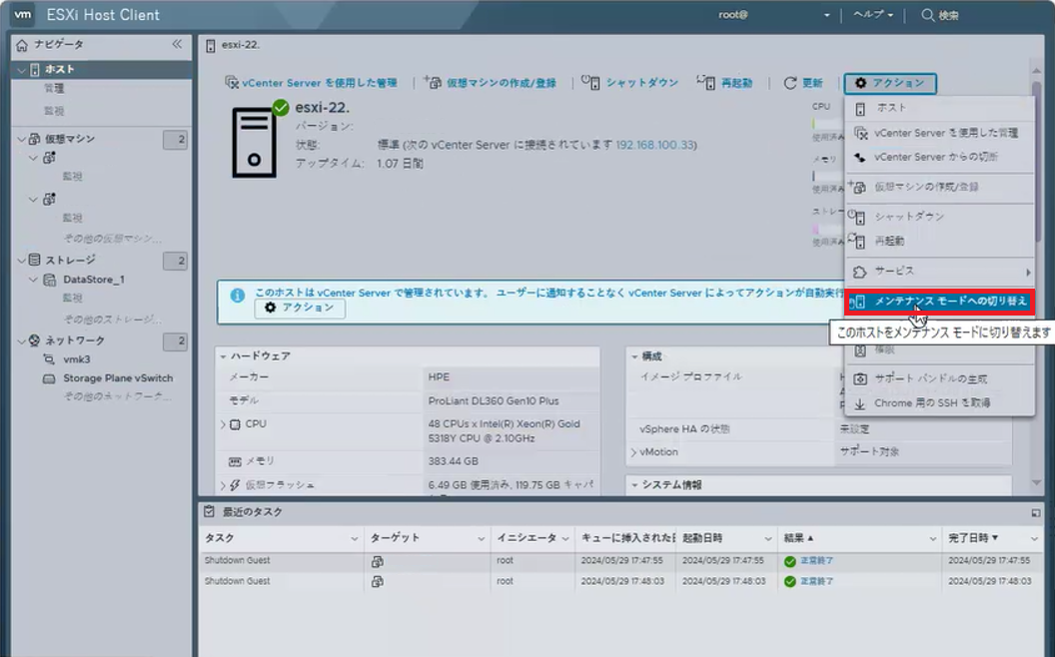Image resolution: width=1055 pixels, height=657 pixels.
Task: Choose vCenter Server を使用した管理 menu entry
Action: pos(939,133)
